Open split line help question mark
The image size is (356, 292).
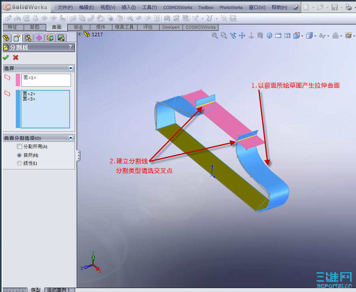tap(70, 47)
